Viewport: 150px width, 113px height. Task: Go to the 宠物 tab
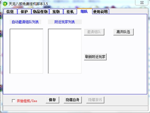[x=56, y=11]
